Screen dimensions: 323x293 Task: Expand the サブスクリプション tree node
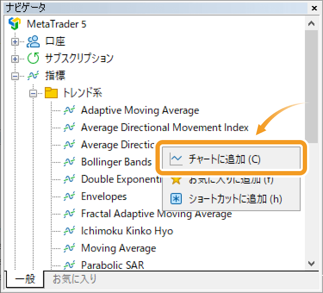pos(15,59)
